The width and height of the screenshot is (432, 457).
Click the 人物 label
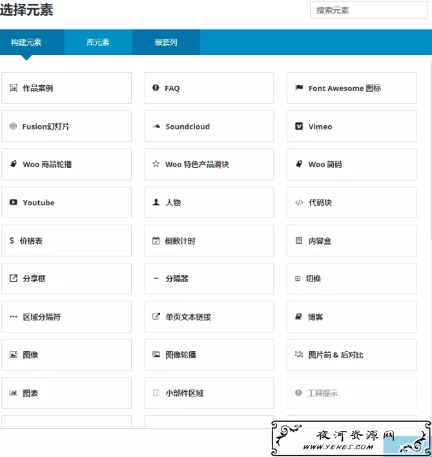click(x=173, y=203)
